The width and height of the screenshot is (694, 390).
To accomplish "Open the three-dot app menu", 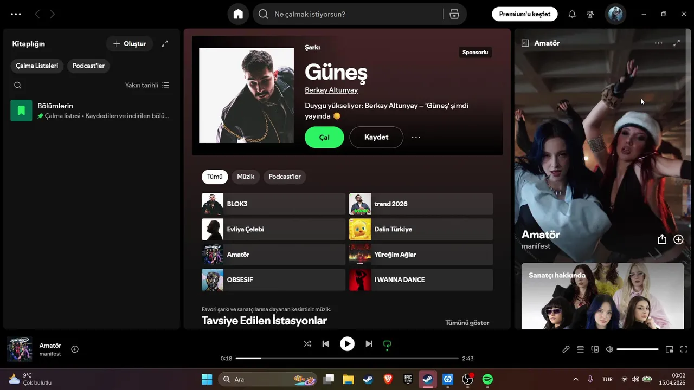I will 16,14.
